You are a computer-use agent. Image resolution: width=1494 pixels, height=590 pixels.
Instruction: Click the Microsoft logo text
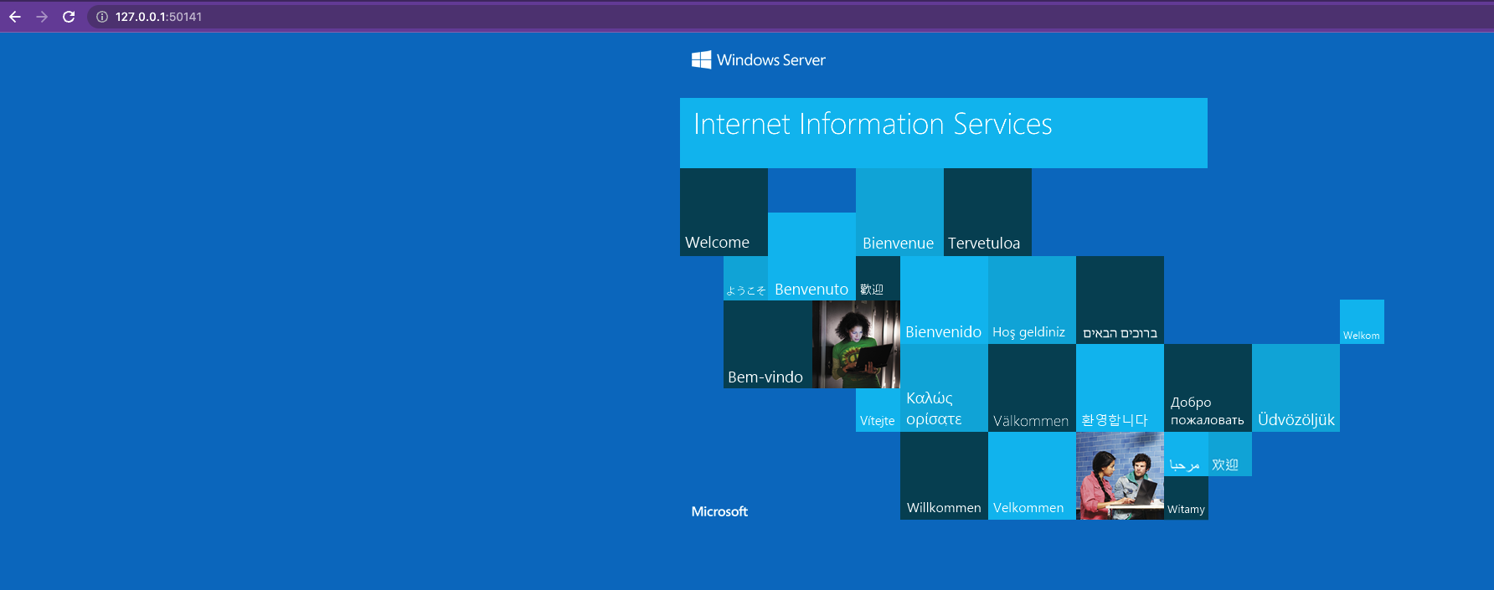[x=719, y=511]
